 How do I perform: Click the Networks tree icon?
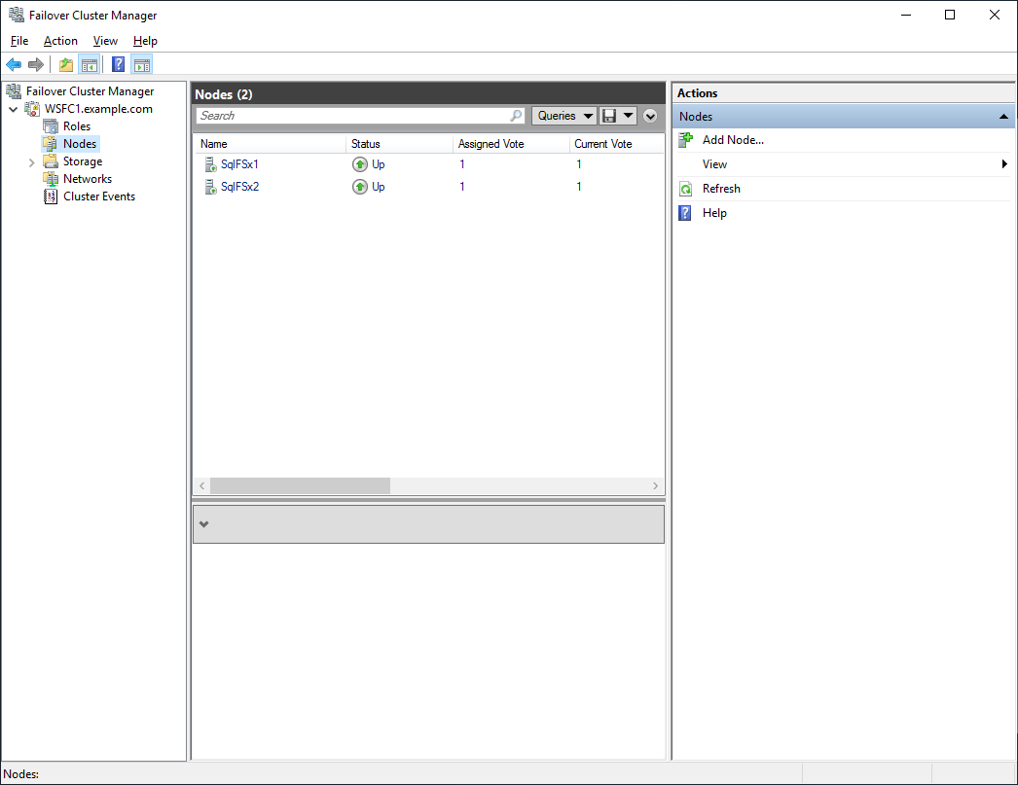(x=51, y=179)
